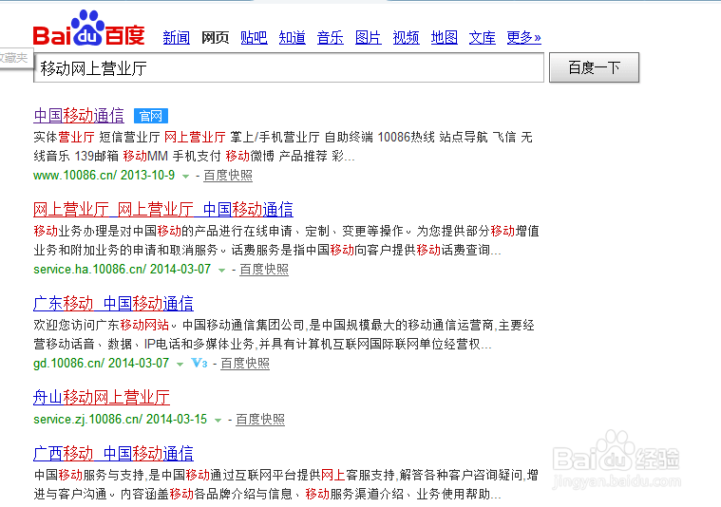
Task: Click the 收藏夹 tooltip button
Action: point(15,58)
